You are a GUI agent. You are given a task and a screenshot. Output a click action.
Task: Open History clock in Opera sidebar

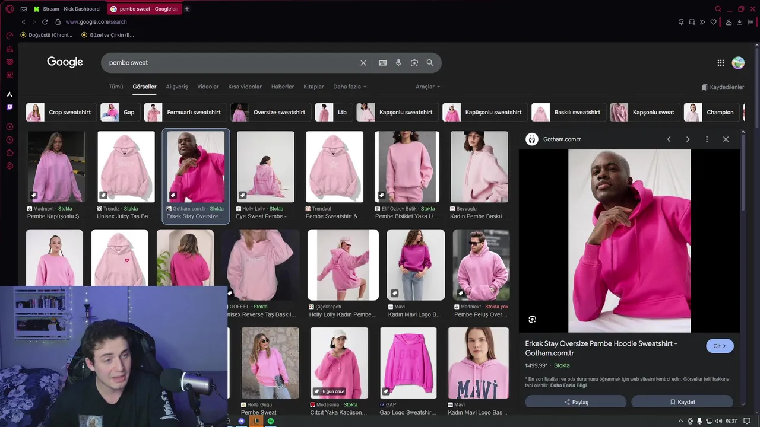pyautogui.click(x=9, y=140)
